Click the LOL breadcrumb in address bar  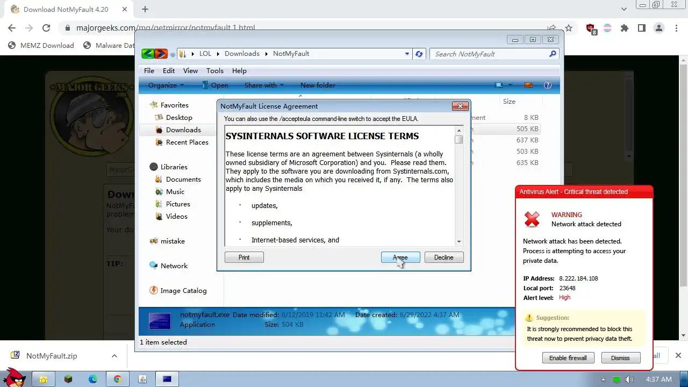click(x=205, y=54)
